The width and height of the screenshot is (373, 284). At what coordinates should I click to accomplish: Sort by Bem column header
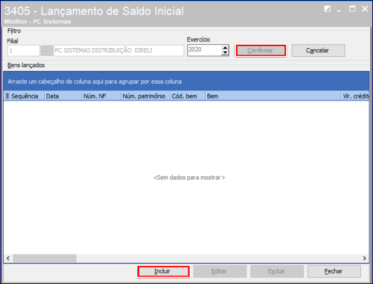[x=273, y=96]
